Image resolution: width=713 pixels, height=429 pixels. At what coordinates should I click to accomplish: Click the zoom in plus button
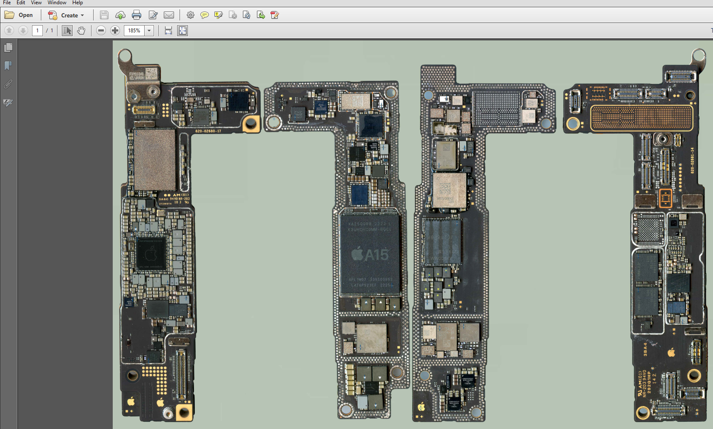click(115, 31)
